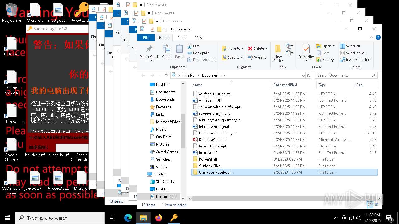Select the Outlook Files folder

209,166
